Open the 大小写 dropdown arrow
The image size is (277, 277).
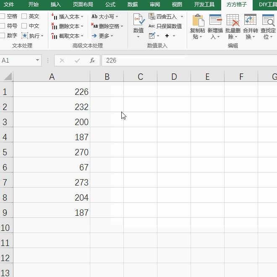click(x=117, y=17)
